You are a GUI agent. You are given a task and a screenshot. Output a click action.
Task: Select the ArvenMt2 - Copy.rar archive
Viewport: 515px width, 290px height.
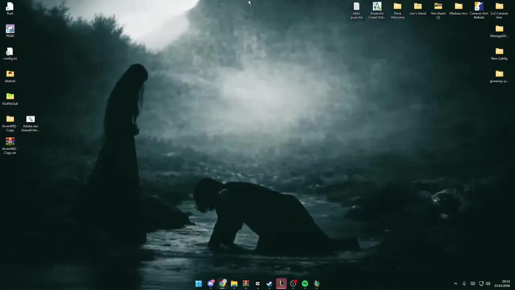[x=10, y=146]
